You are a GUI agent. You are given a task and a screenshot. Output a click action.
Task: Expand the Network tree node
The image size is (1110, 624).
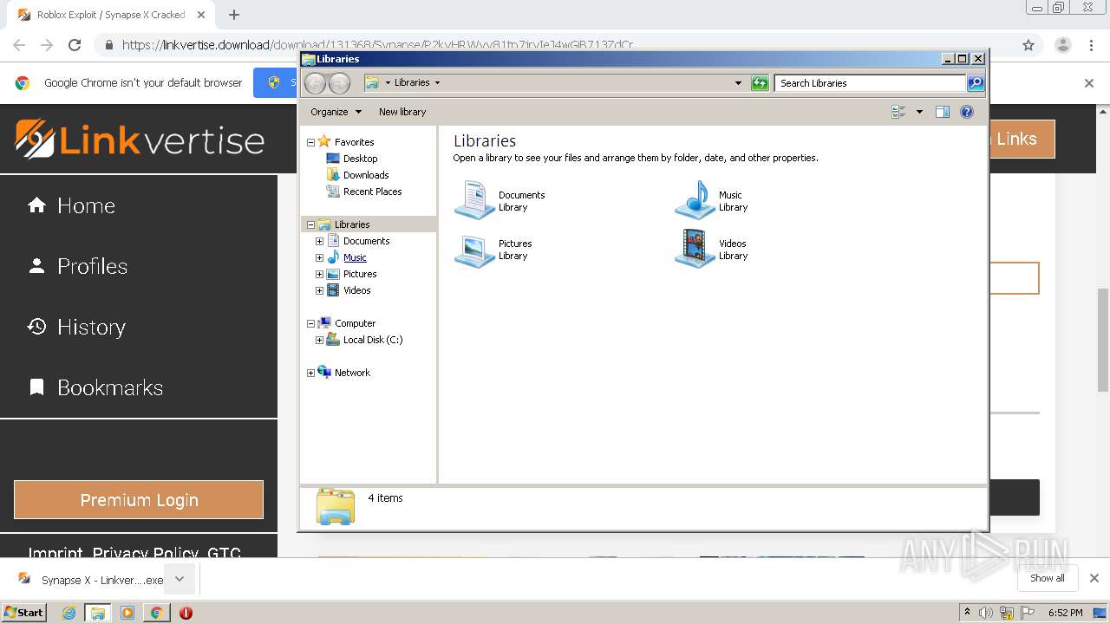310,373
